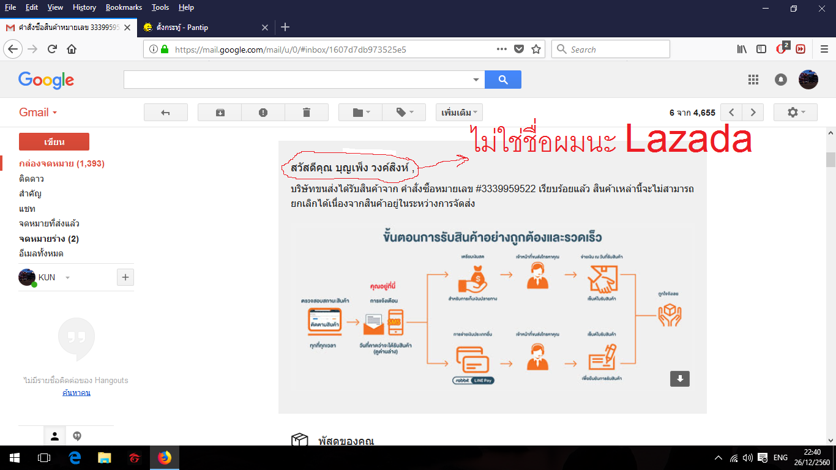
Task: Expand the เพิ่มเติม more actions dropdown
Action: pyautogui.click(x=459, y=113)
